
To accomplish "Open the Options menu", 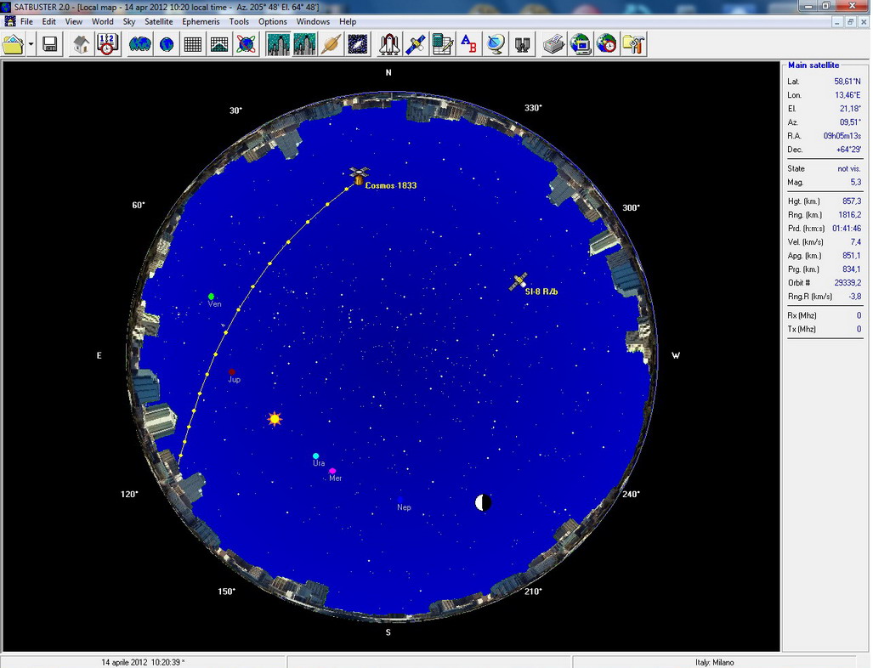I will 273,22.
